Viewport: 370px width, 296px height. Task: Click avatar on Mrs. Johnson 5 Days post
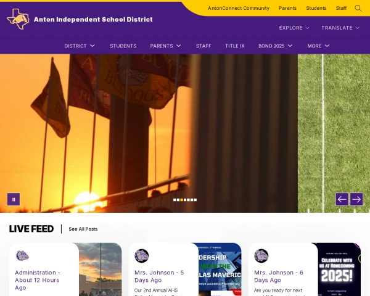pyautogui.click(x=142, y=256)
